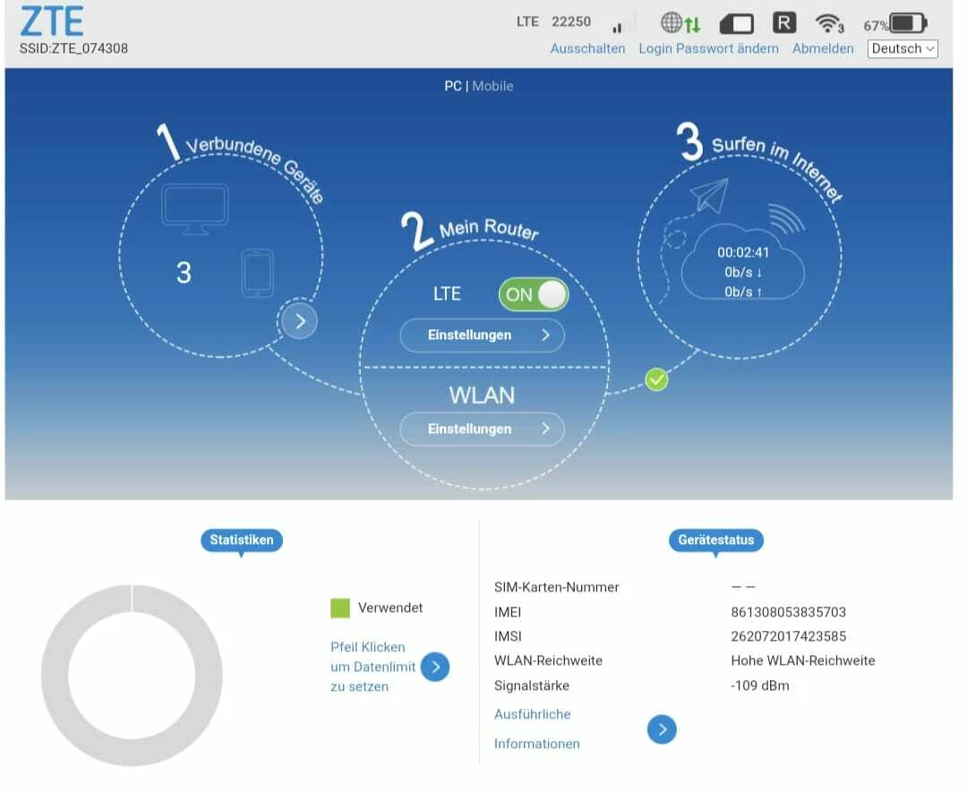Click the connection time 00:02:41
967x792 pixels.
pyautogui.click(x=743, y=252)
